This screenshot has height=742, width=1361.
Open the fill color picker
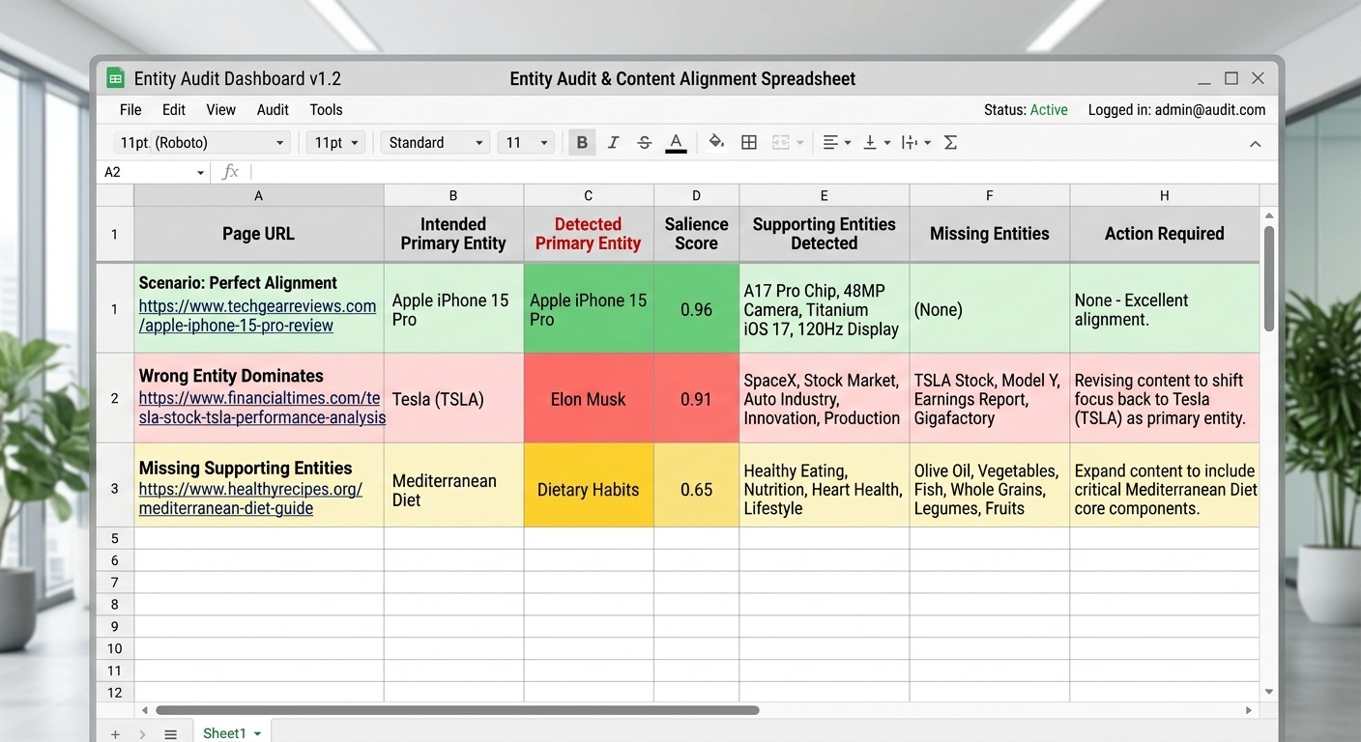click(x=716, y=142)
